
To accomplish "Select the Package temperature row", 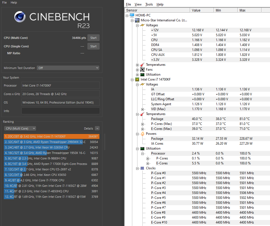I will click(210, 119).
